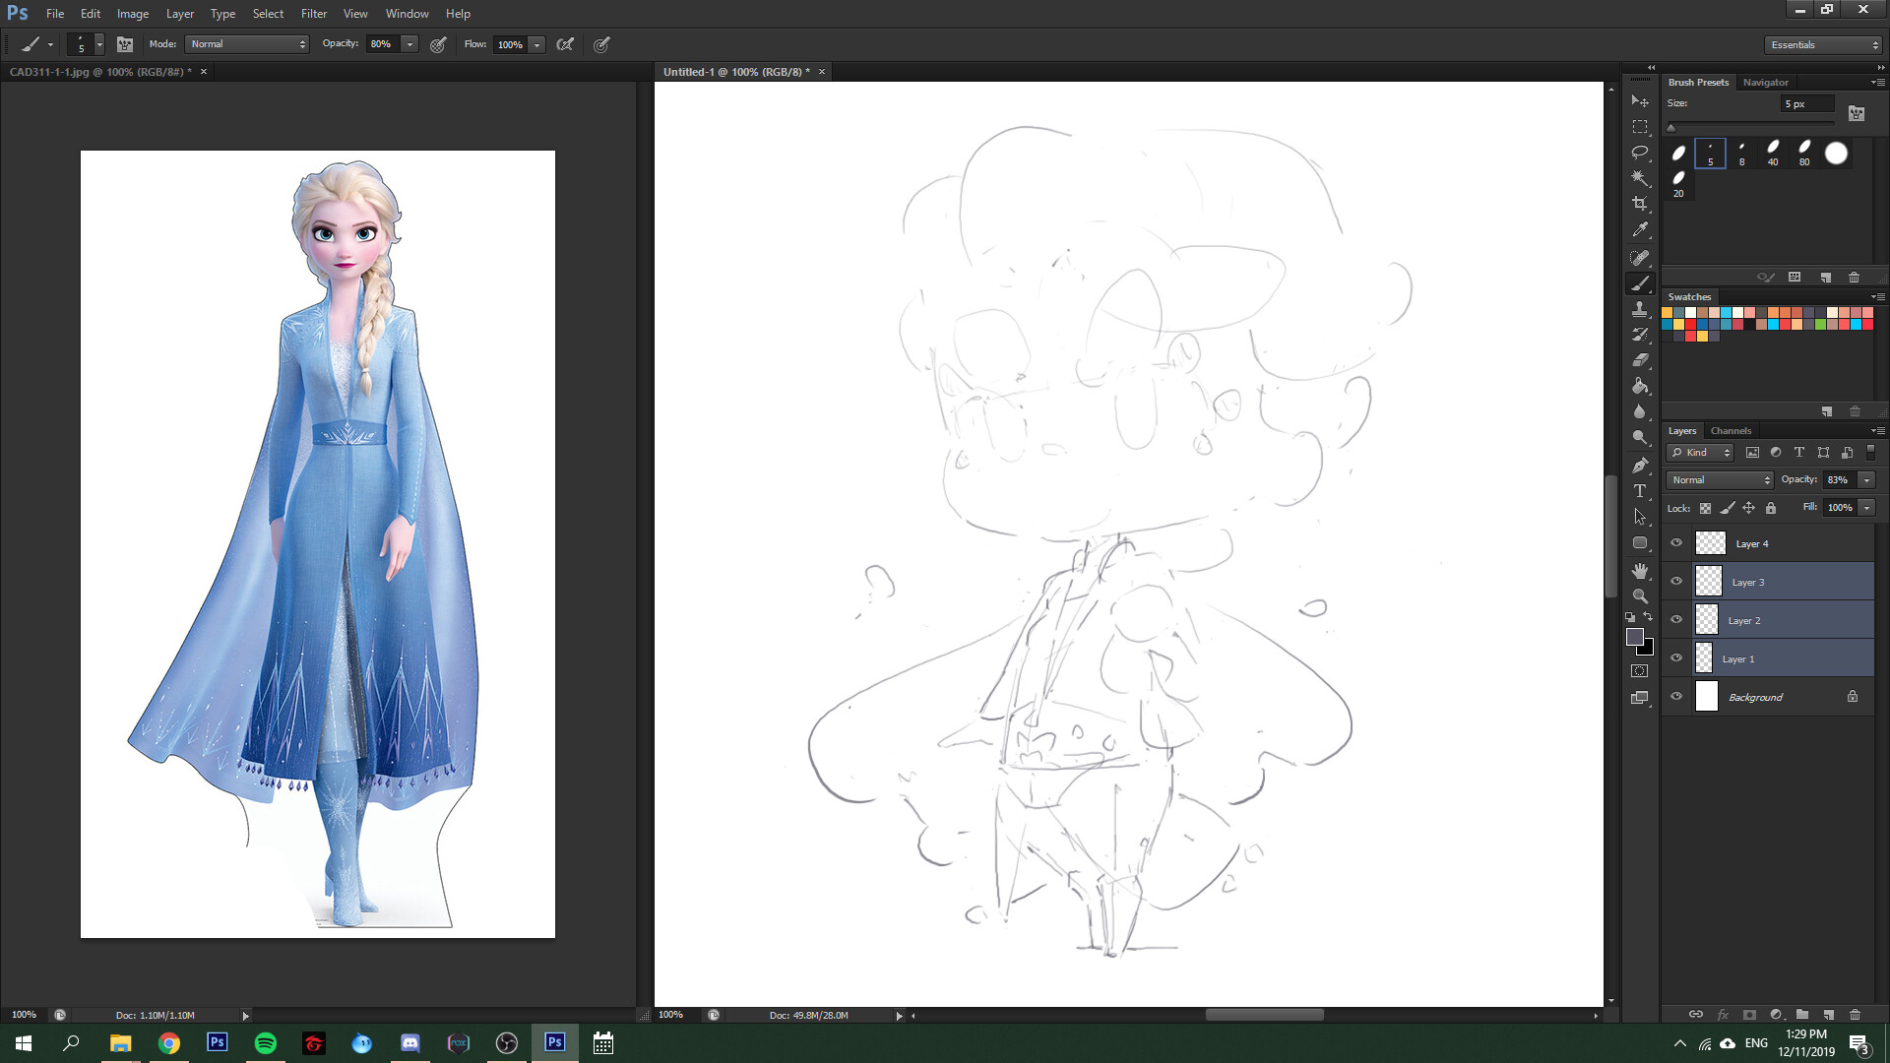Open the Essentials workspace dropdown
Screen dimensions: 1890x1063
coord(1823,45)
